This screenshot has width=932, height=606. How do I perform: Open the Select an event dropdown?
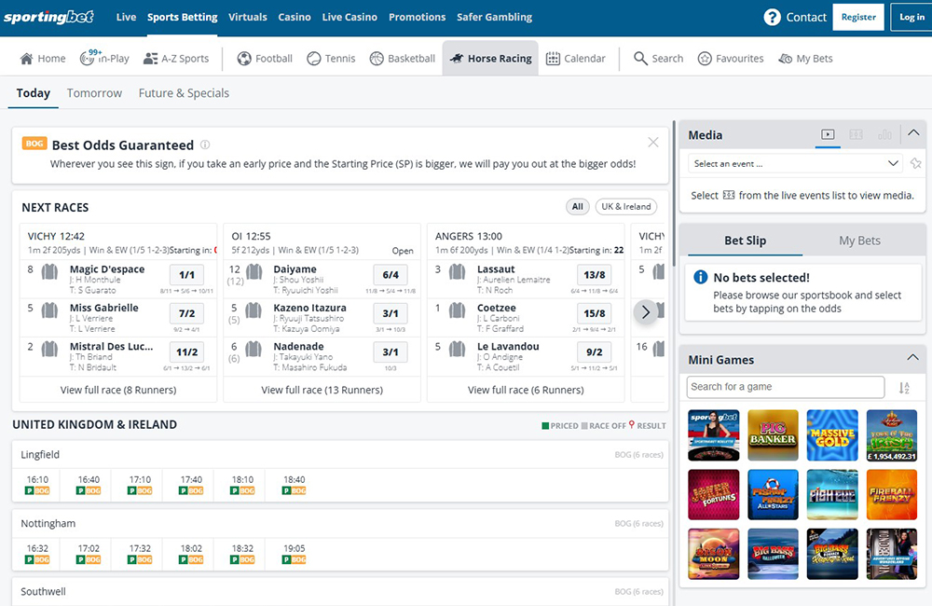(x=797, y=163)
